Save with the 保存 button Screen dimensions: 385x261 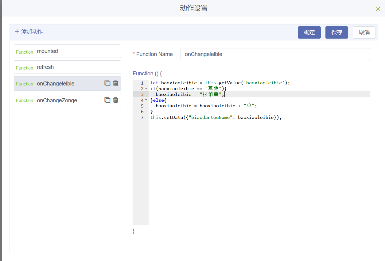point(337,32)
